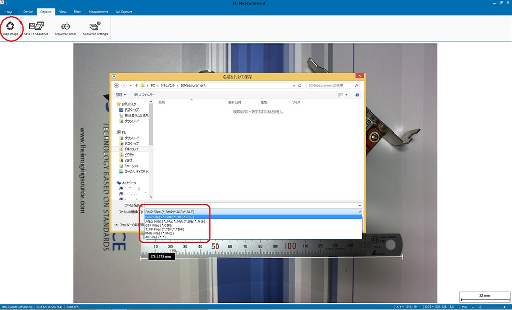
Task: Open the 整理 organize menu
Action: [x=121, y=95]
